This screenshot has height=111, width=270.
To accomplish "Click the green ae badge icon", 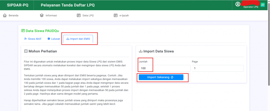I will coord(263,5).
